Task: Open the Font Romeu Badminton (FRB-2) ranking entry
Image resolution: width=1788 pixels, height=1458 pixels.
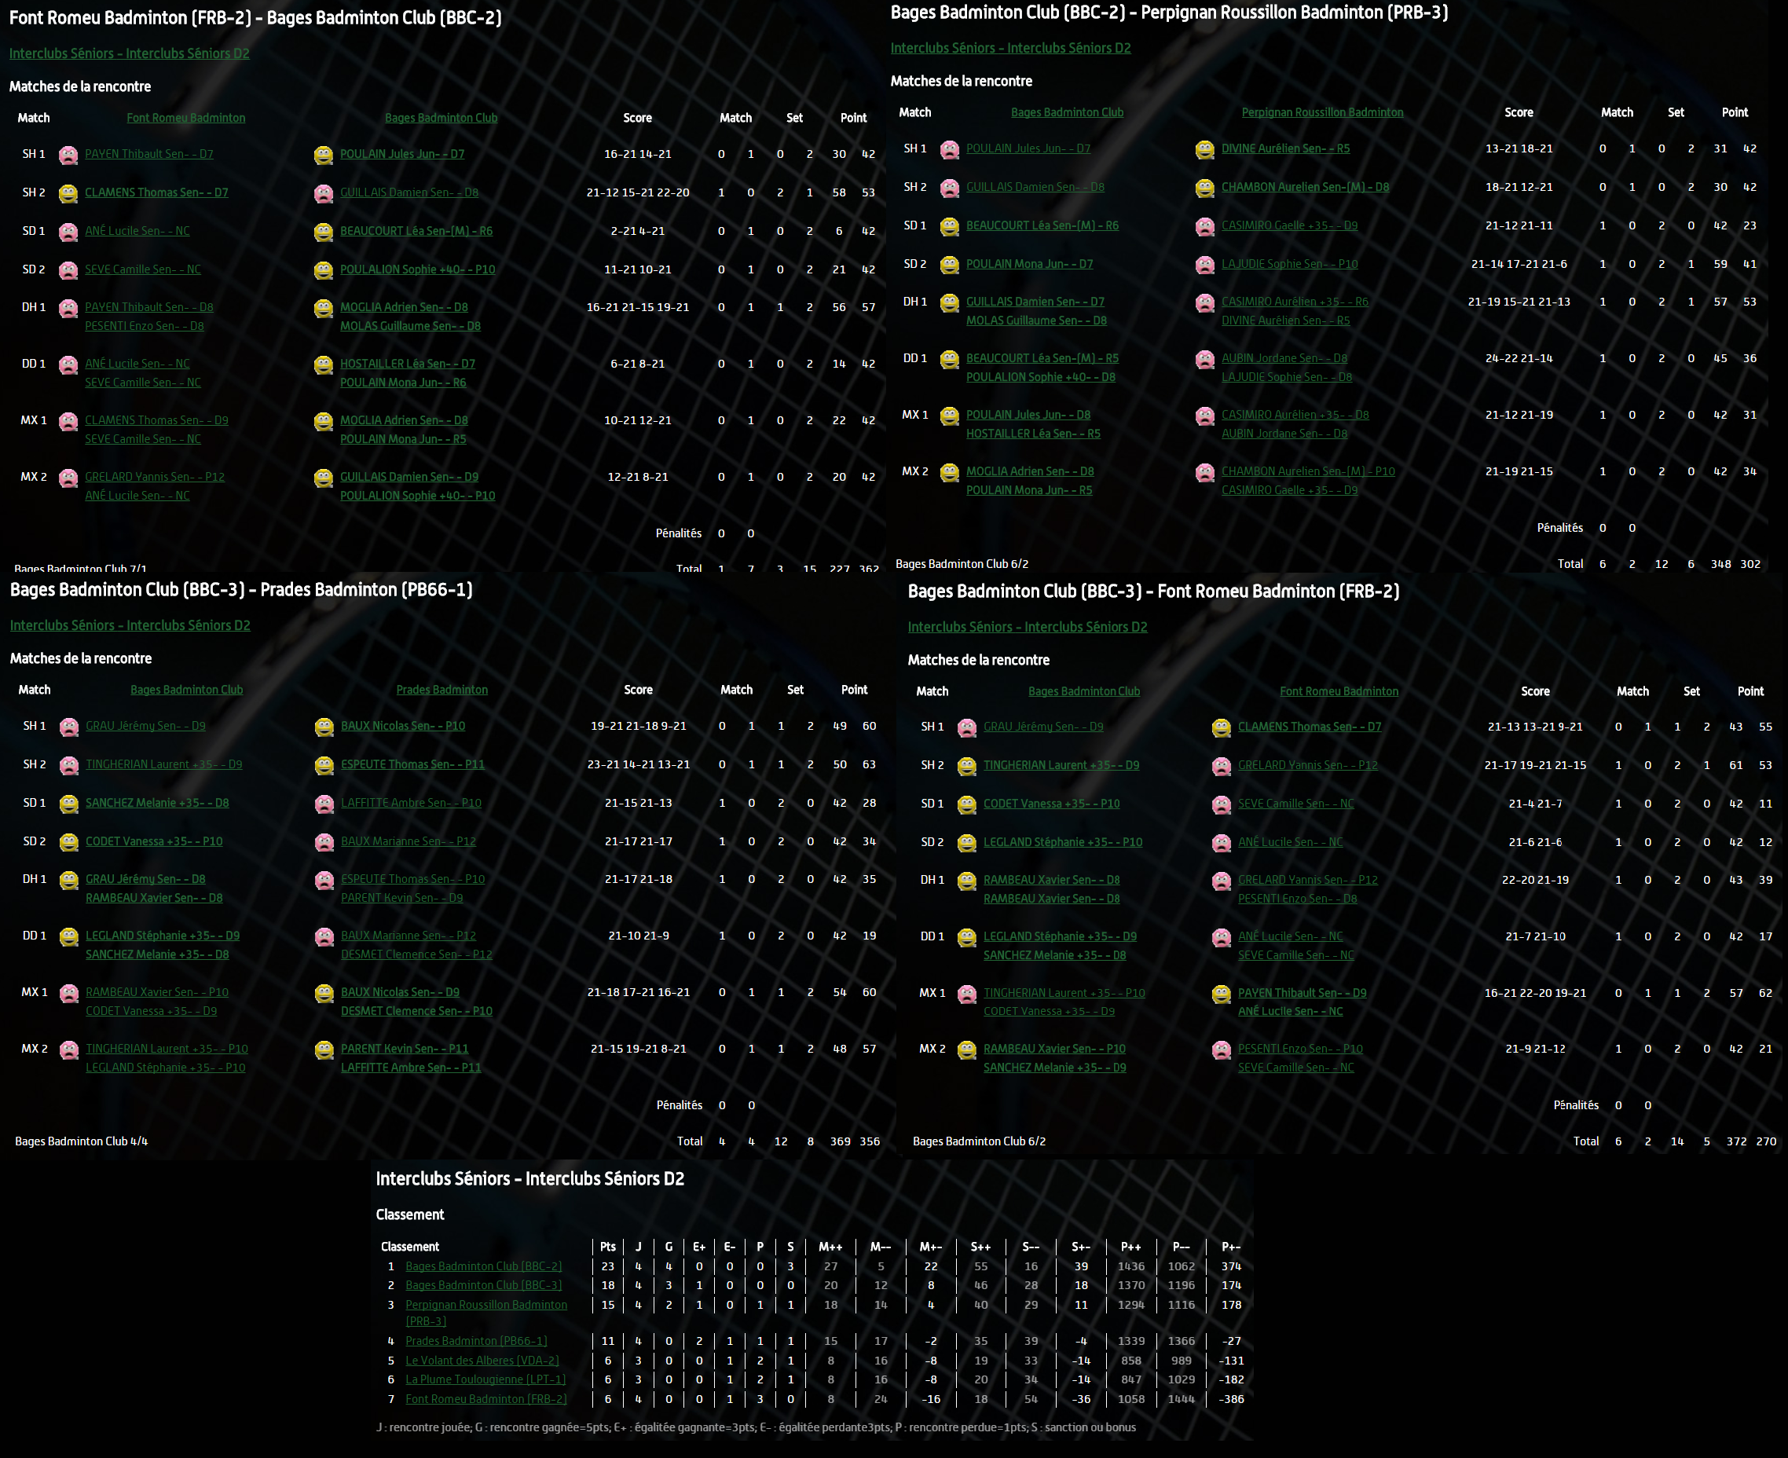Action: point(485,1399)
